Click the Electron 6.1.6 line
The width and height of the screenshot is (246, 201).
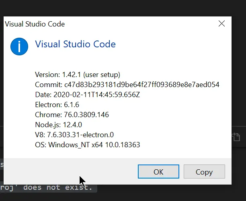pos(57,105)
